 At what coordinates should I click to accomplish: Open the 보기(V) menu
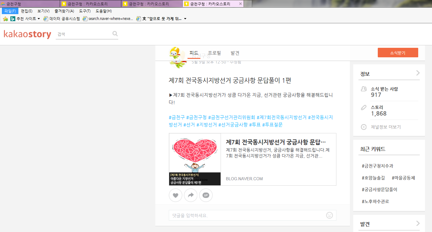pos(44,11)
